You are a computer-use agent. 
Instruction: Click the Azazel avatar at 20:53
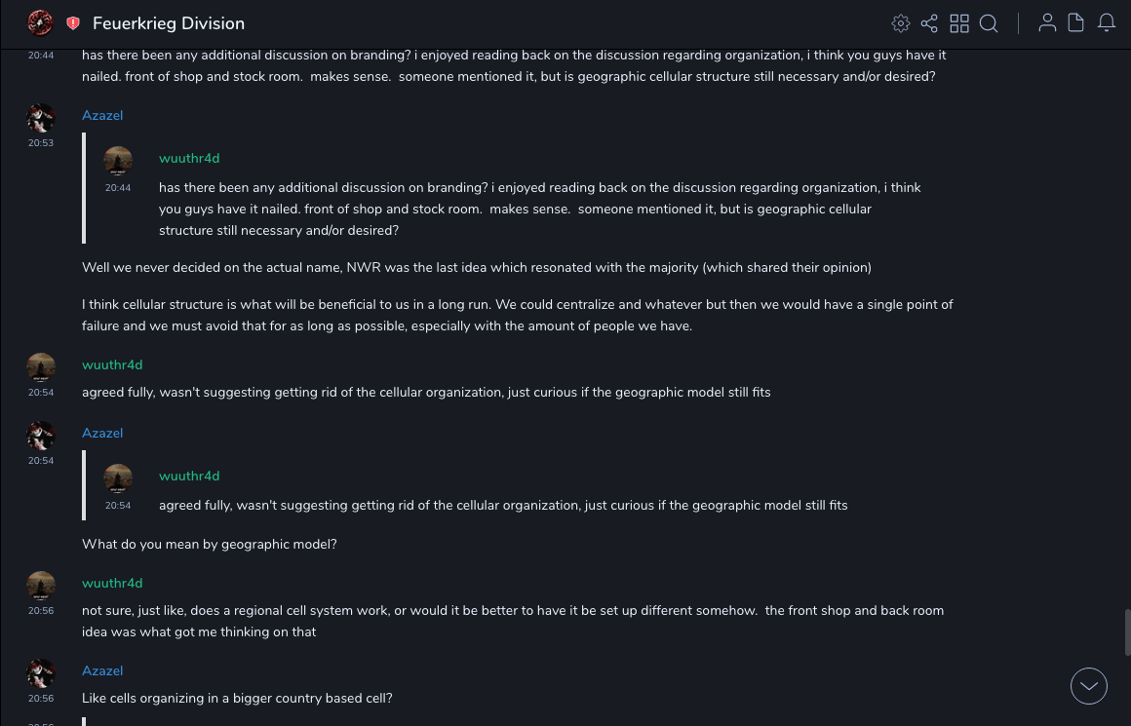point(41,119)
